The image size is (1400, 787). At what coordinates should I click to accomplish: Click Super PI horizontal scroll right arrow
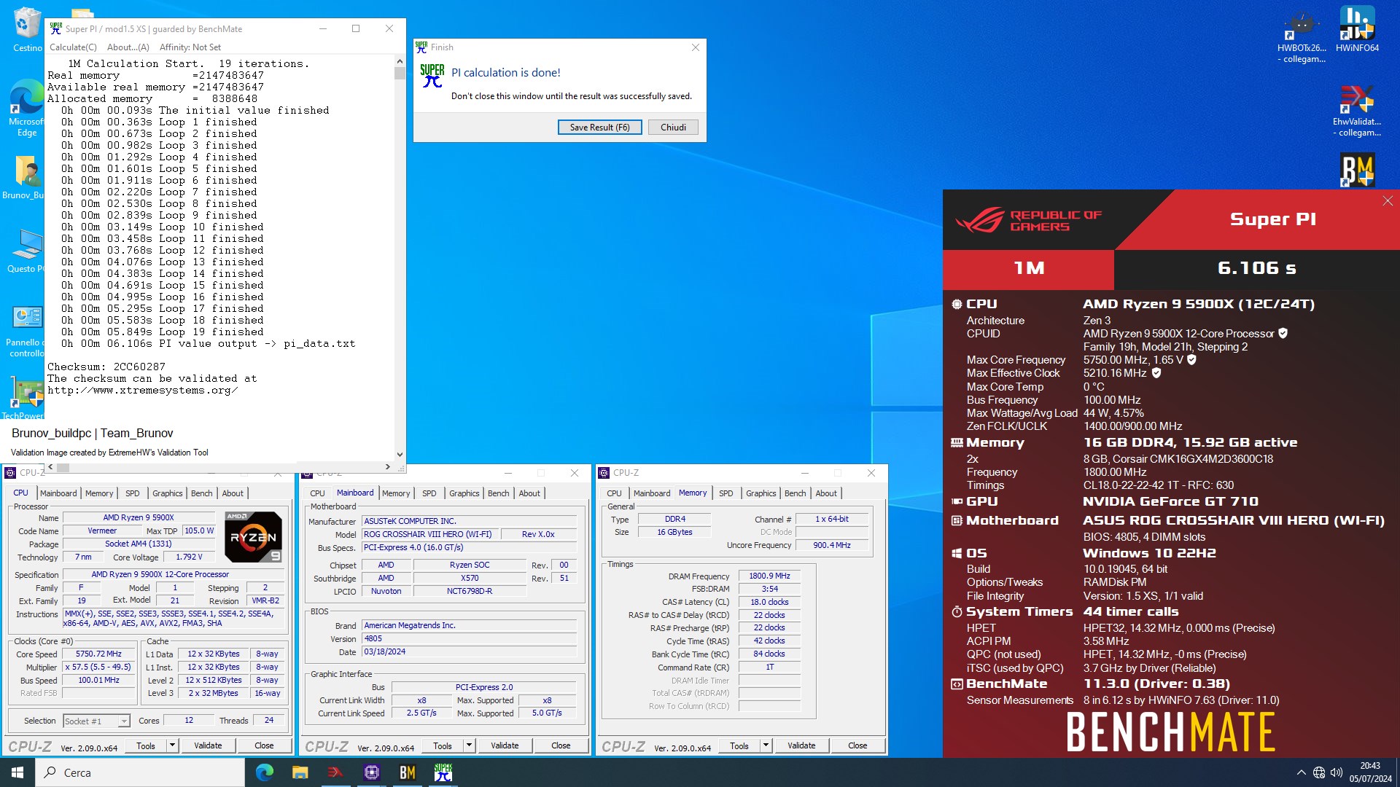[388, 467]
